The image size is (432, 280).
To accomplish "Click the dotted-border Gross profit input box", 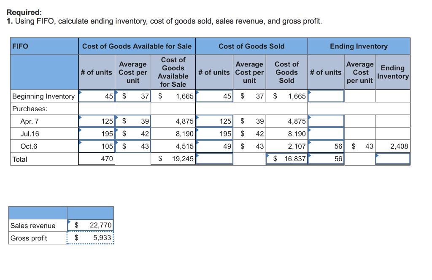I will coord(90,238).
